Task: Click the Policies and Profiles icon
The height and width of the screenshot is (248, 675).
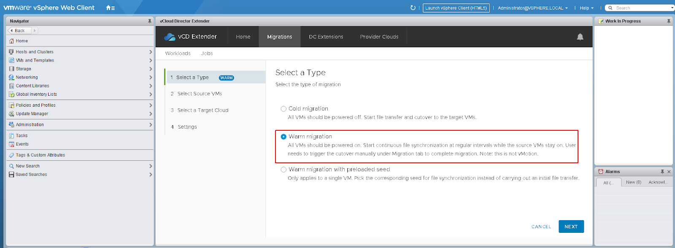Action: pos(11,105)
